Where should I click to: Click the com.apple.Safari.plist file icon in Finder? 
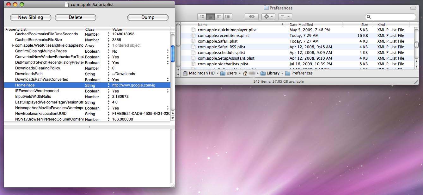pyautogui.click(x=194, y=41)
